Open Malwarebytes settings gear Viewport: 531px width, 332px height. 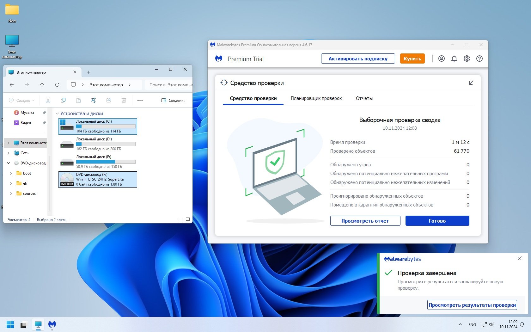point(467,58)
